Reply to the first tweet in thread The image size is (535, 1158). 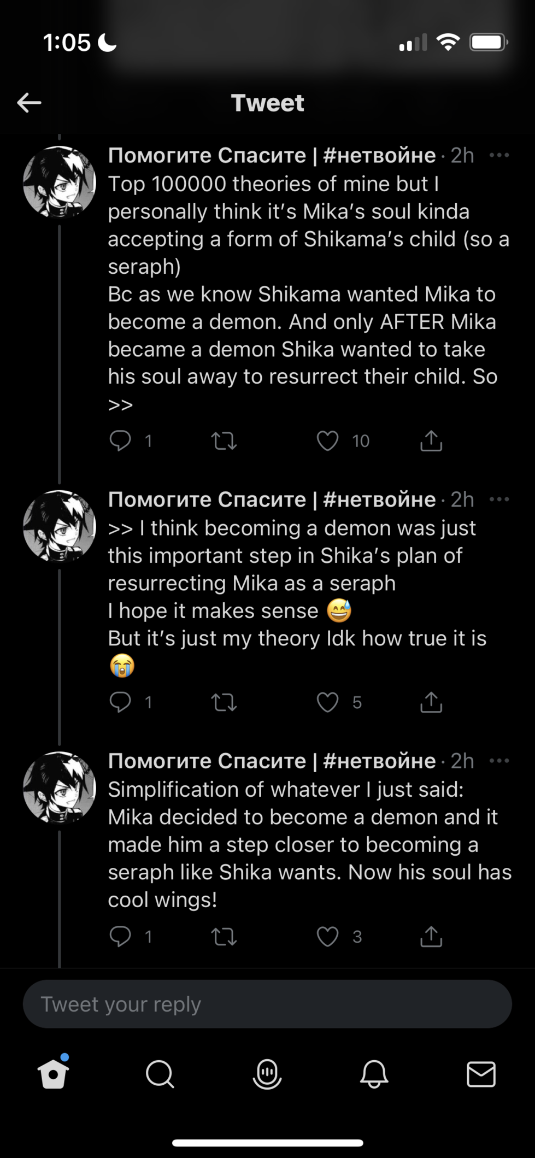pos(120,440)
